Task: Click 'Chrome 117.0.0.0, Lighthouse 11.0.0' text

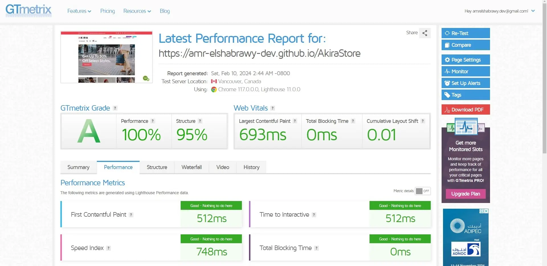Action: [x=259, y=90]
